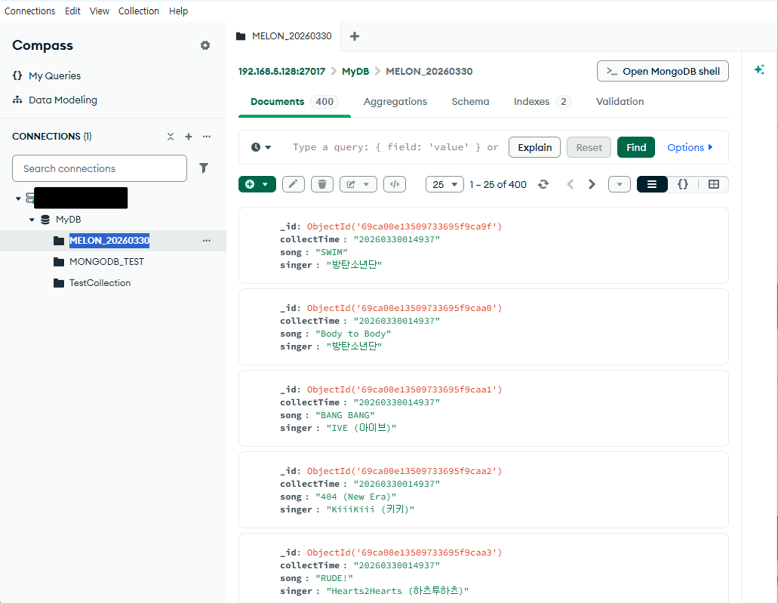778x603 pixels.
Task: Focus the query filter input field
Action: [x=396, y=147]
